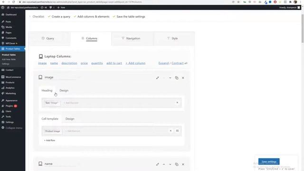Collapse the image column with arrows icon

[x=157, y=78]
